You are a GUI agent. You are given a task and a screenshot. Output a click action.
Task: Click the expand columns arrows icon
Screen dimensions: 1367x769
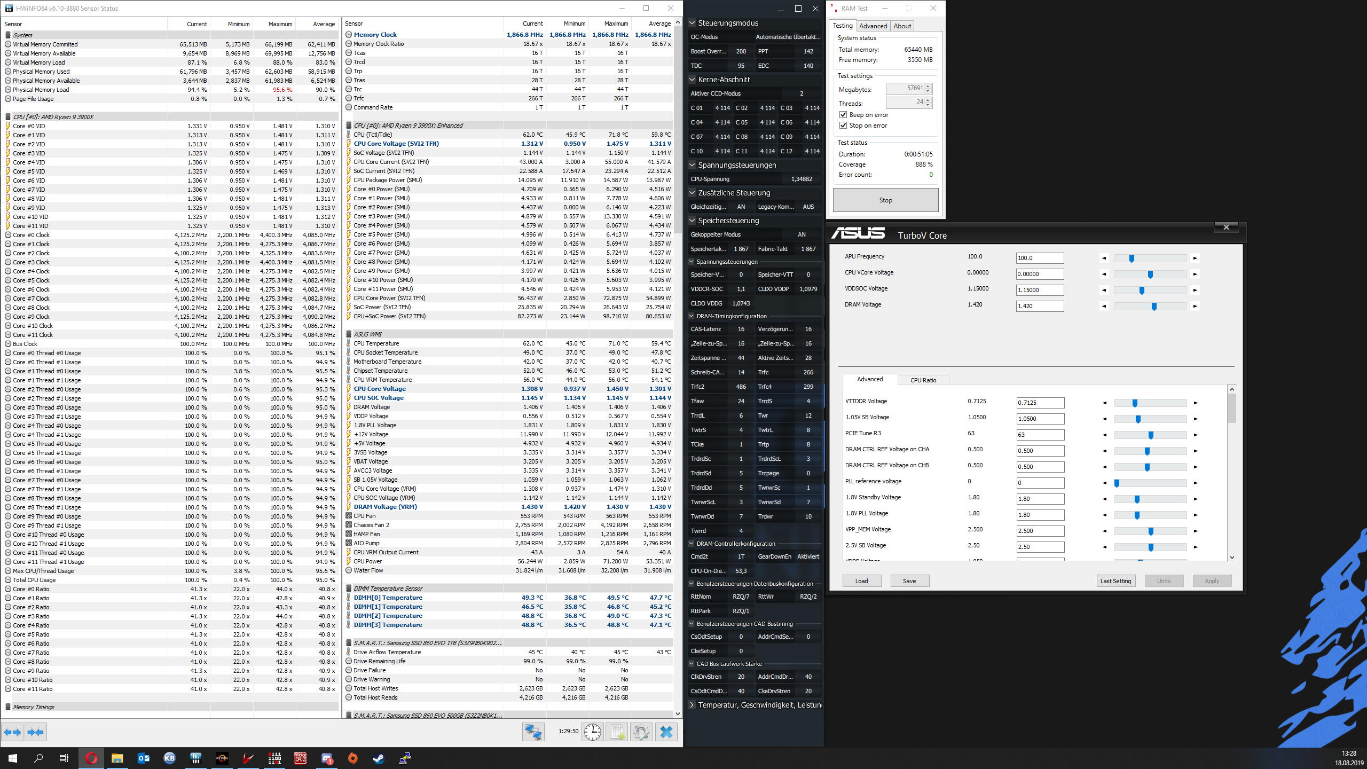(x=12, y=732)
